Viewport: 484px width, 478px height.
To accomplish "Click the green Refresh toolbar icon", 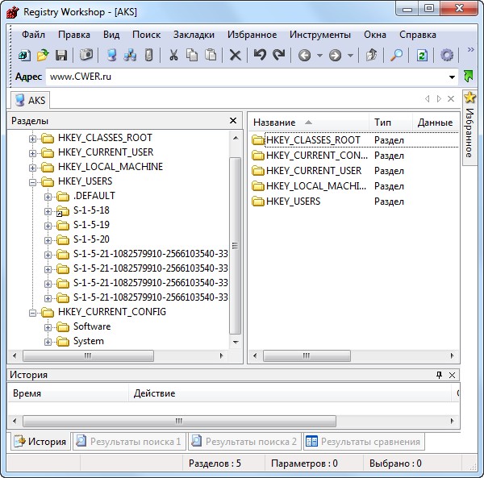I will (x=422, y=55).
